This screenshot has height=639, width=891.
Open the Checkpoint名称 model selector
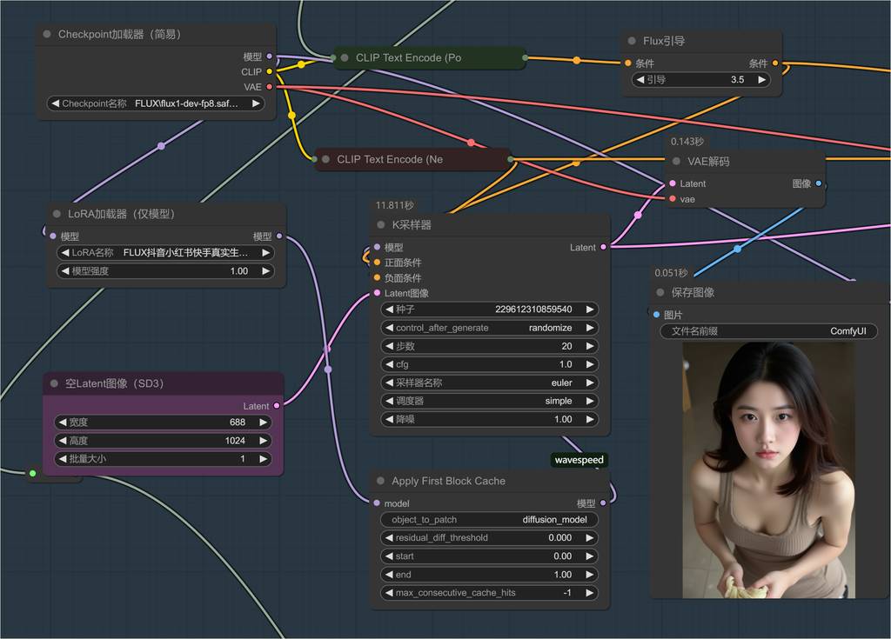pyautogui.click(x=156, y=103)
